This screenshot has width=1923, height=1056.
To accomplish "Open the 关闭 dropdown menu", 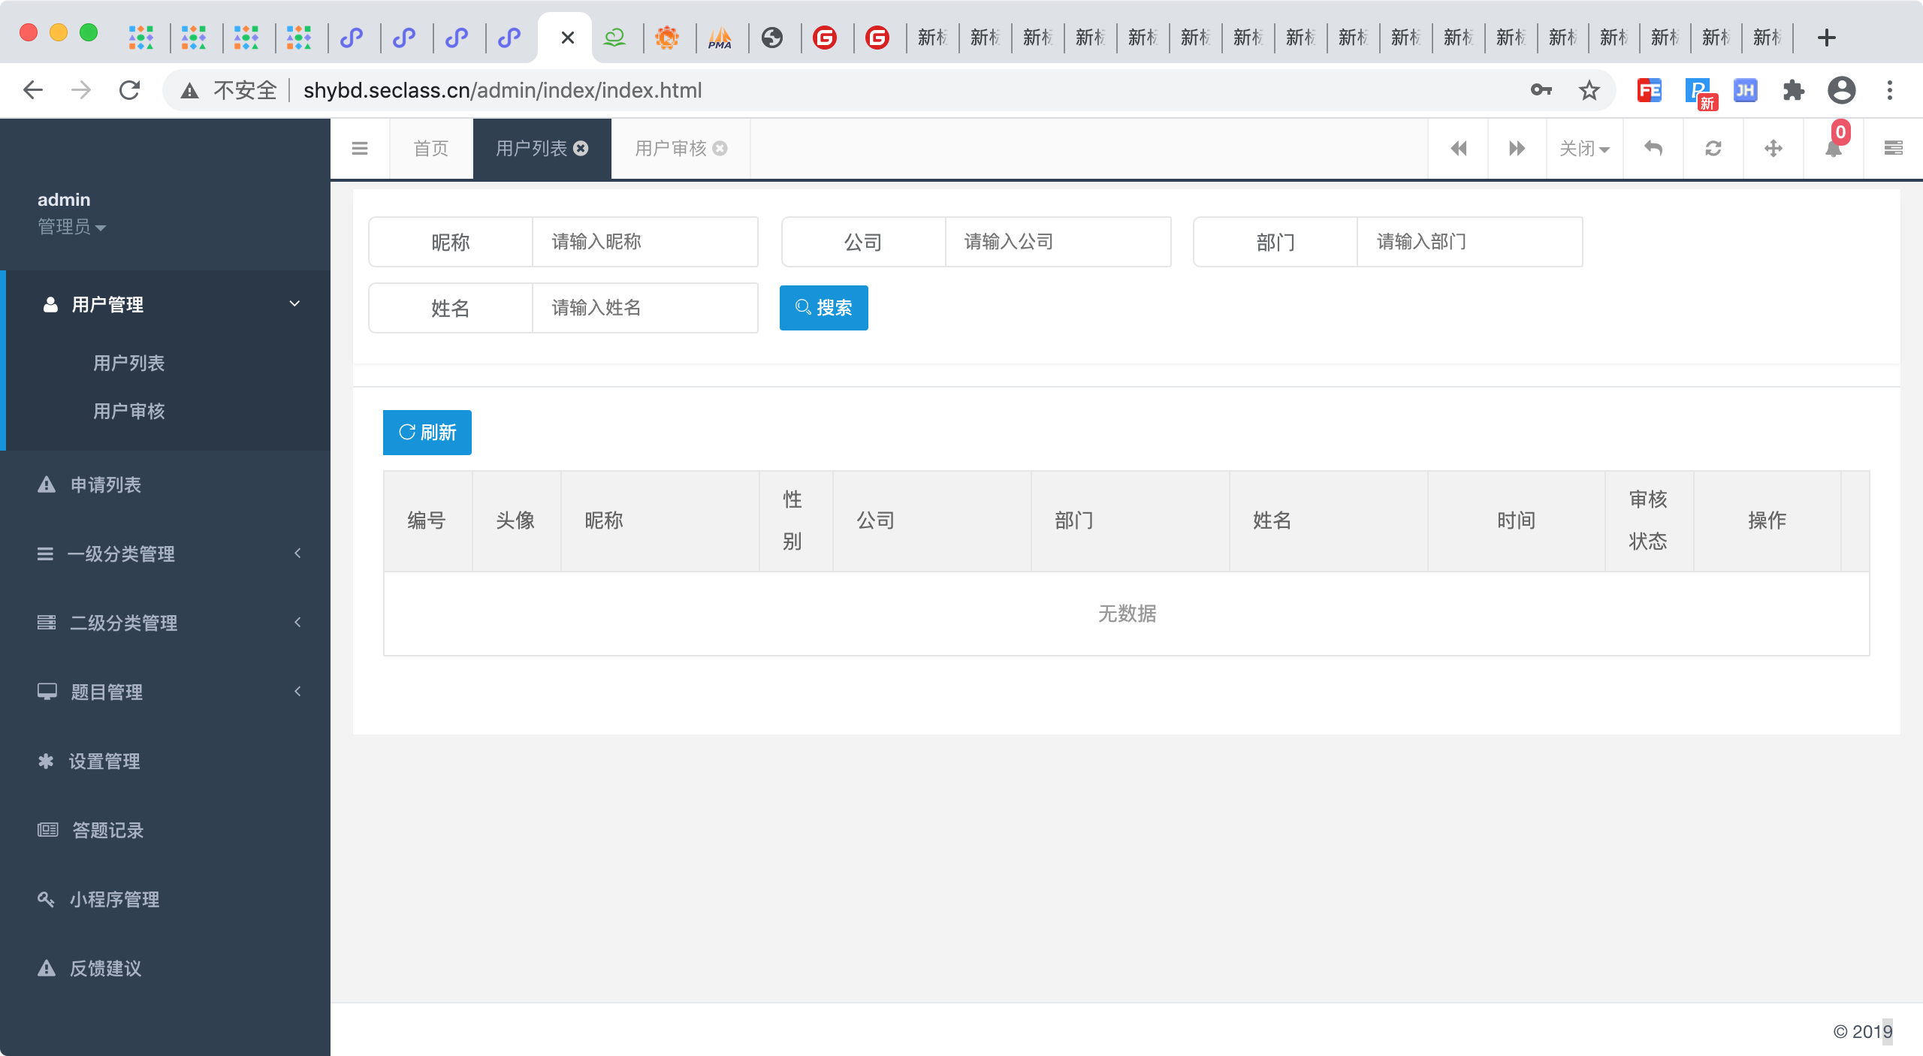I will tap(1584, 149).
